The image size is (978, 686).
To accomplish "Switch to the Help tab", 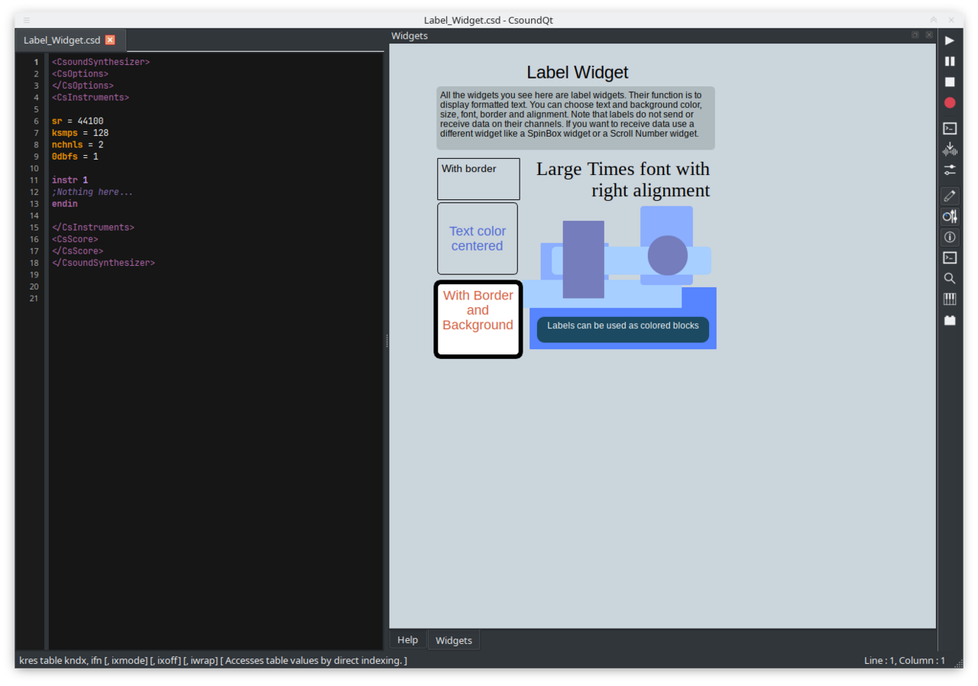I will click(x=408, y=640).
